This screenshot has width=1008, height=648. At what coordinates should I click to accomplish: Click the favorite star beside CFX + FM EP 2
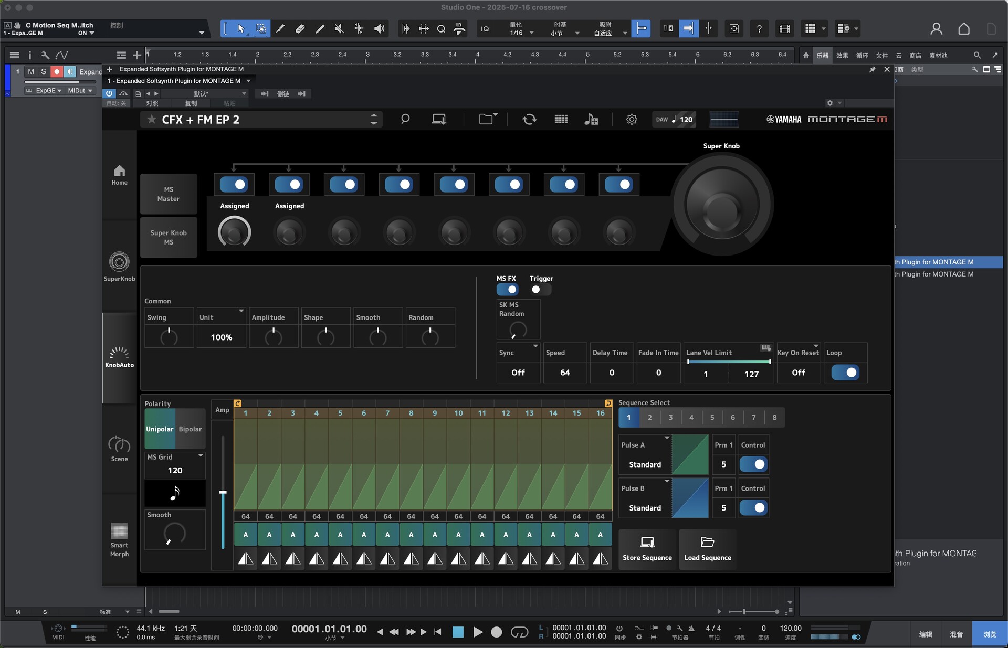point(151,120)
